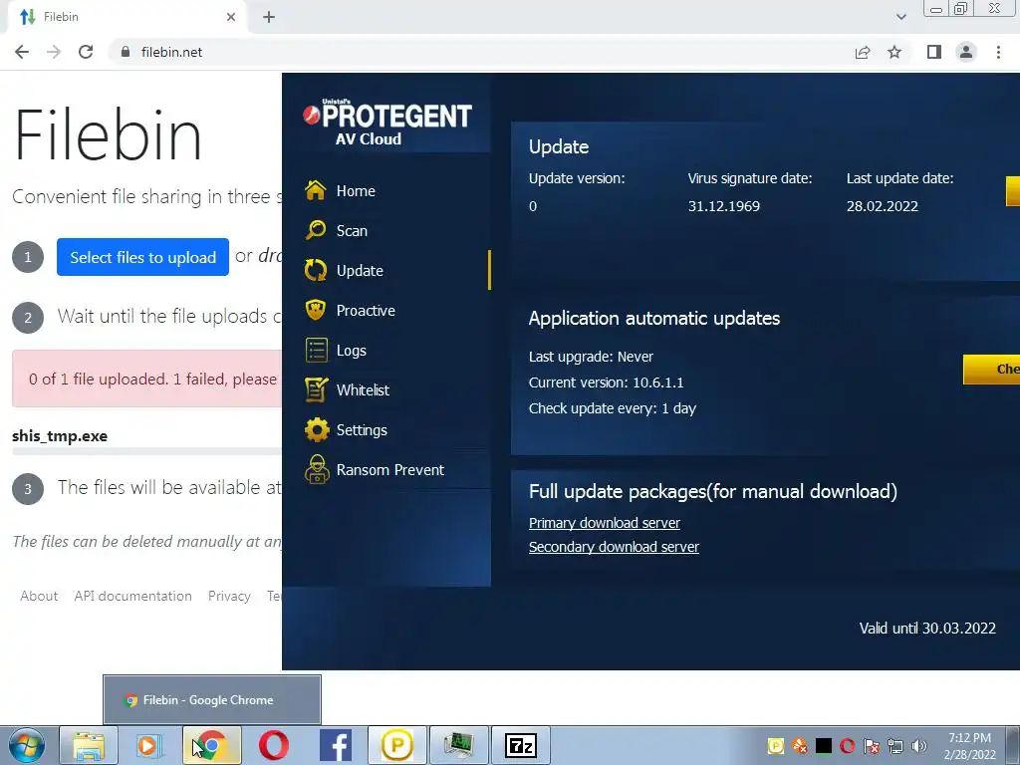This screenshot has width=1020, height=765.
Task: Click the last update date 28.02.2022
Action: 883,206
